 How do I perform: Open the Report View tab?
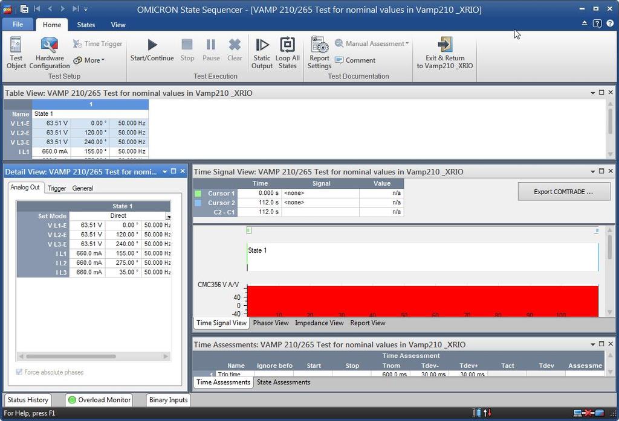(x=368, y=323)
